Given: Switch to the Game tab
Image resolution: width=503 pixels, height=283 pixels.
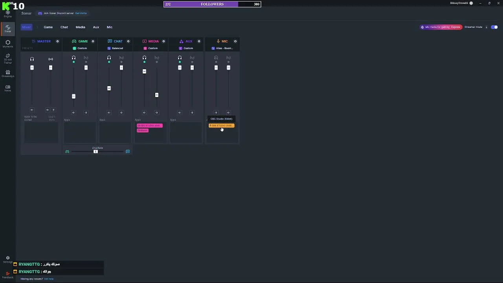Looking at the screenshot, I should (48, 27).
